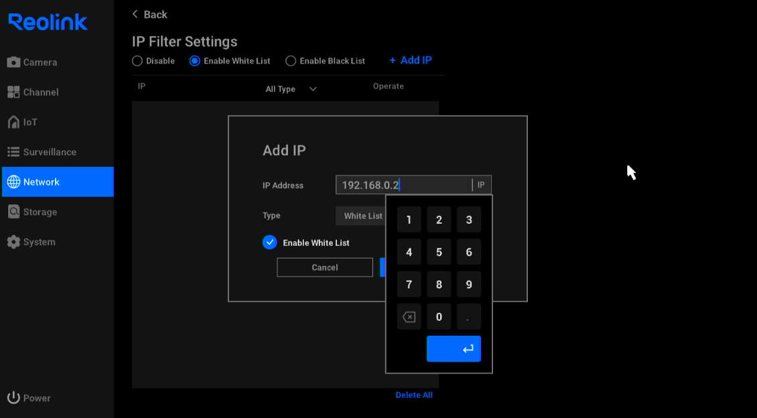
Task: Click the Operate column header
Action: 388,86
